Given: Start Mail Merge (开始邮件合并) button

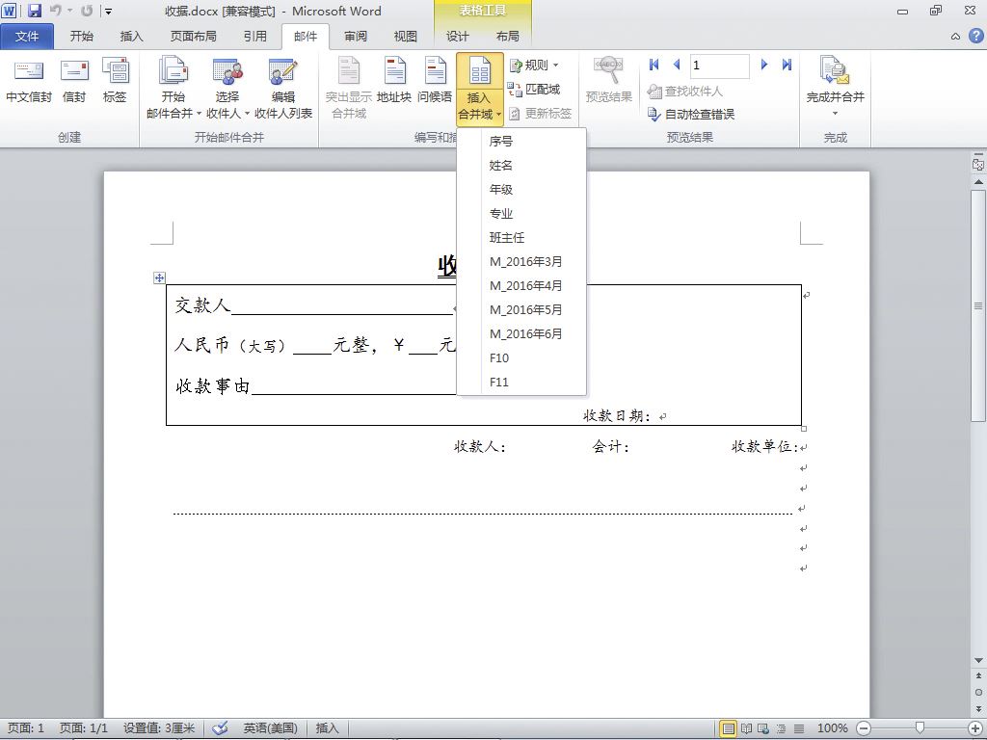Looking at the screenshot, I should click(173, 88).
